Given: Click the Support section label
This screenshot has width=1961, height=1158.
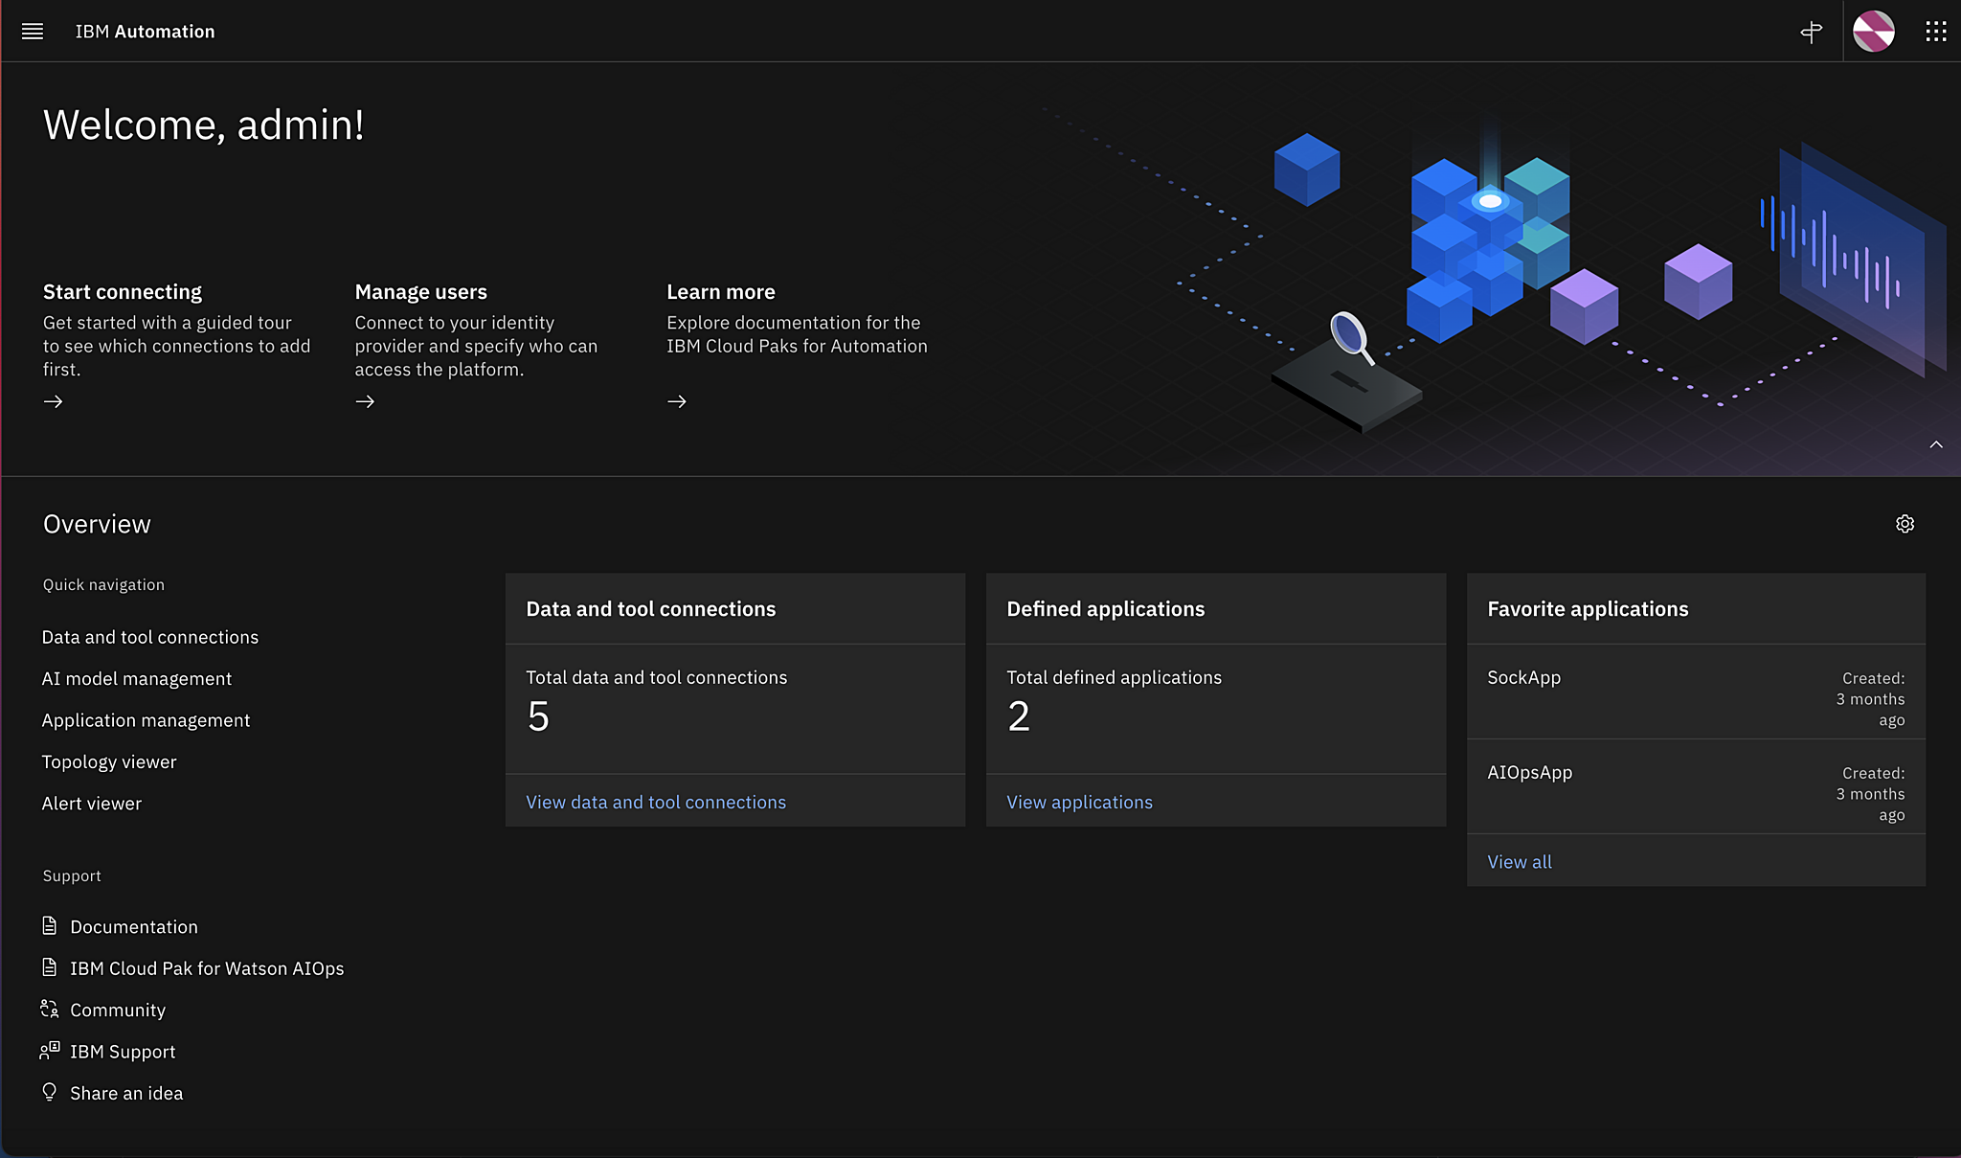Looking at the screenshot, I should pyautogui.click(x=72, y=875).
